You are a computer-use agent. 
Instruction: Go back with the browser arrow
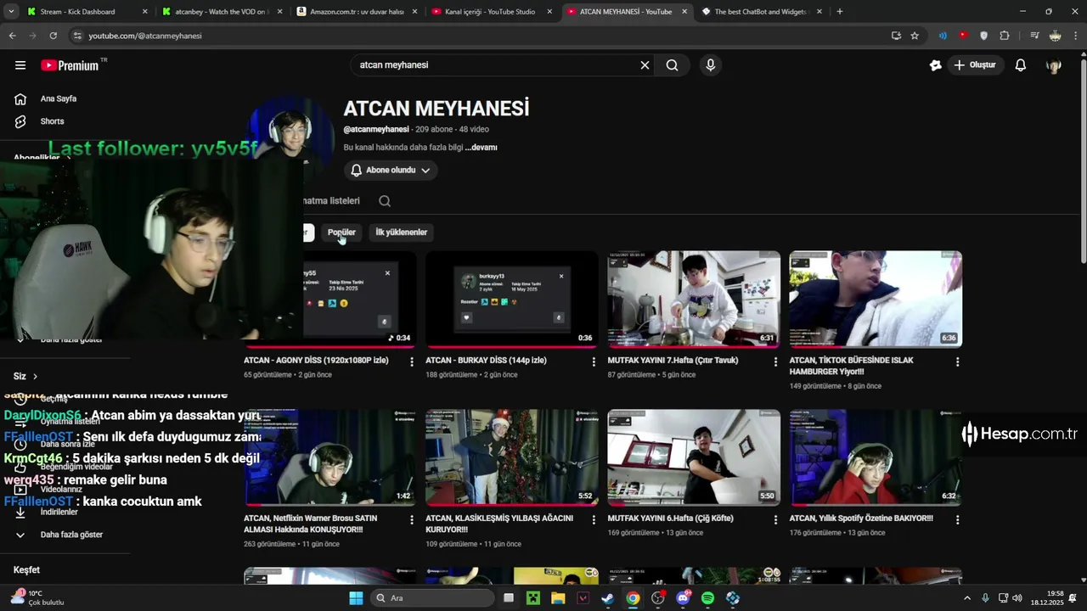pos(12,36)
